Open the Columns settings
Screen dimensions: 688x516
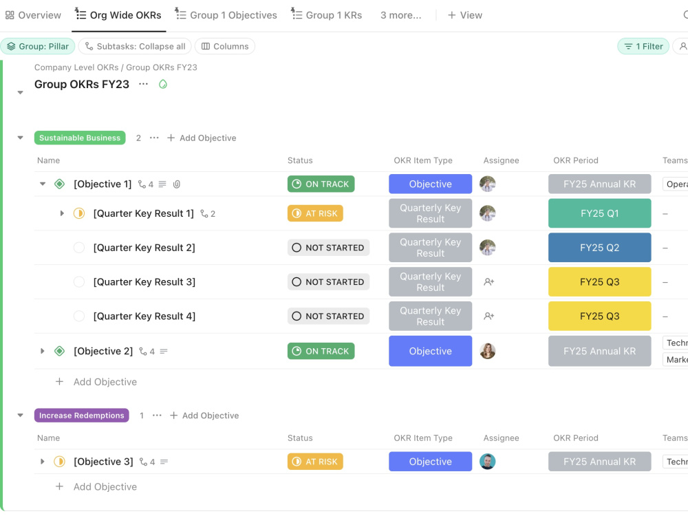225,47
